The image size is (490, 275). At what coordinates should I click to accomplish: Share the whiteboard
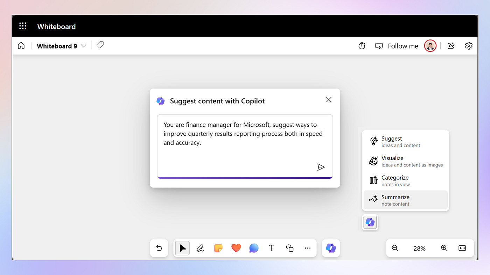click(x=451, y=46)
